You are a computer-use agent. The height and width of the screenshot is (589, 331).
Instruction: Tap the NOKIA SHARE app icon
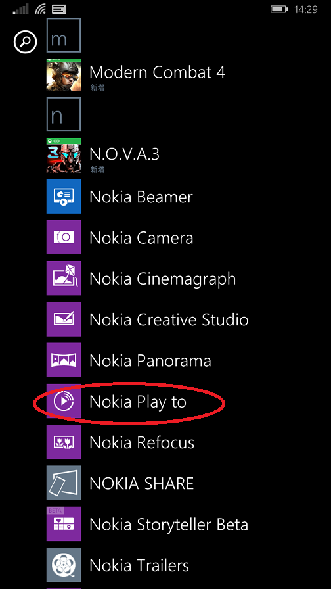(64, 483)
